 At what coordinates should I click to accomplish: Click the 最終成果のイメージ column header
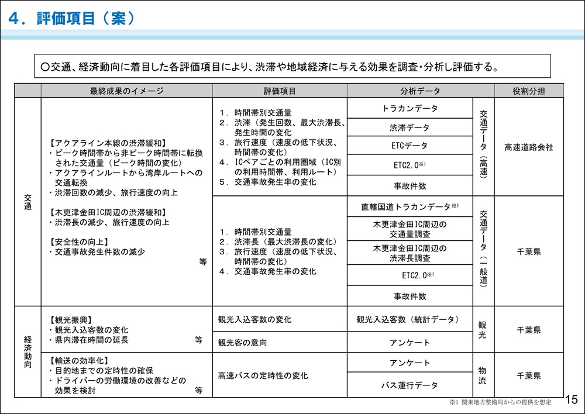[x=126, y=91]
